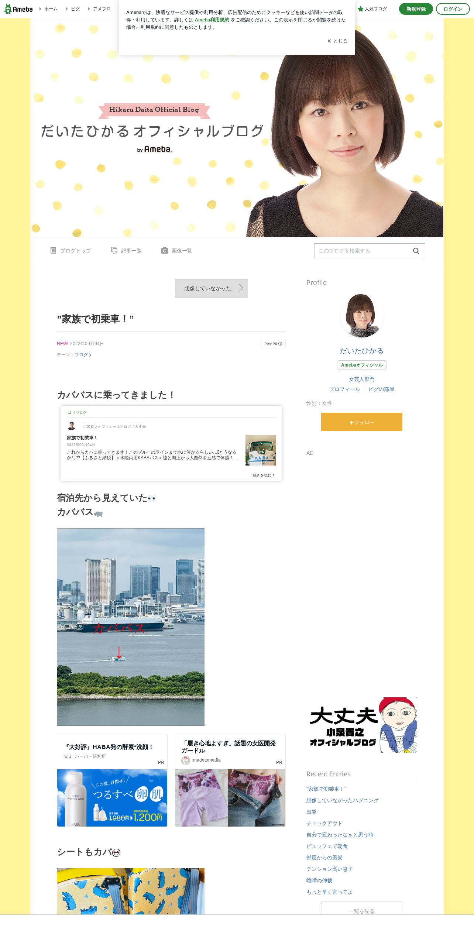Open recent entry 想像していなかったハプニング
This screenshot has width=474, height=948.
coord(343,800)
